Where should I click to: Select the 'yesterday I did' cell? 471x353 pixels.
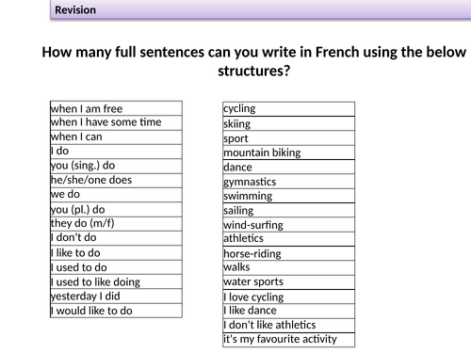tap(116, 296)
